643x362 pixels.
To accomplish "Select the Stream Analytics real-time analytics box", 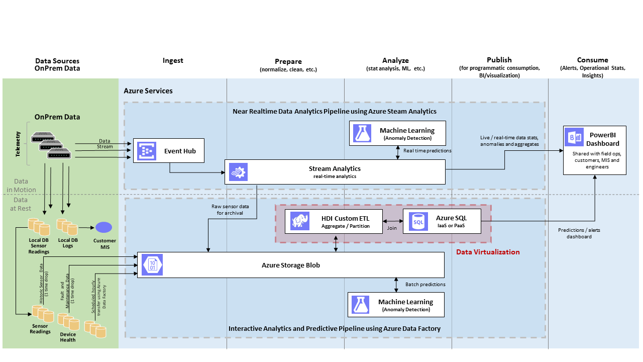I will [335, 172].
